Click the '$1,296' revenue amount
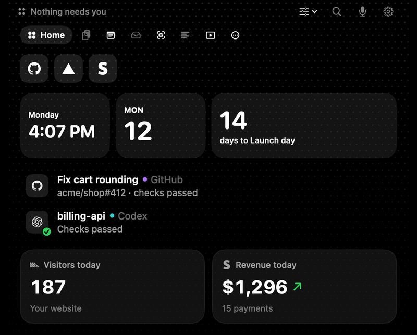Image resolution: width=417 pixels, height=335 pixels. 255,287
